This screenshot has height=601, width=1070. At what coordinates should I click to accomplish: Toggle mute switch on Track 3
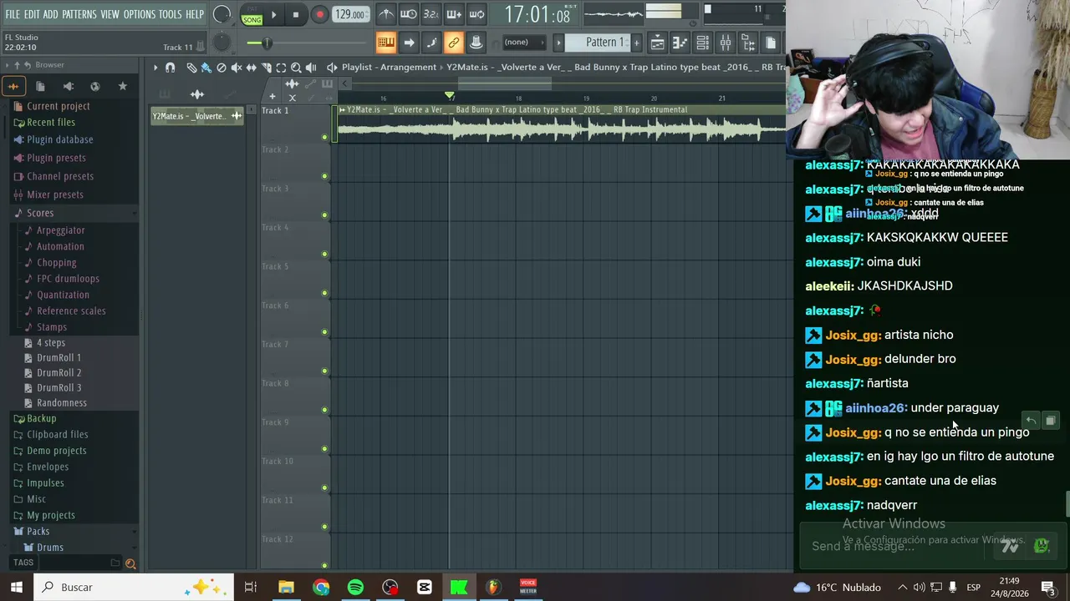pos(324,215)
